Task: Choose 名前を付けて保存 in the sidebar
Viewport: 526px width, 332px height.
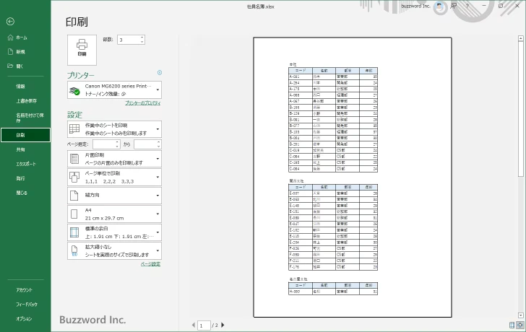Action: [30, 117]
